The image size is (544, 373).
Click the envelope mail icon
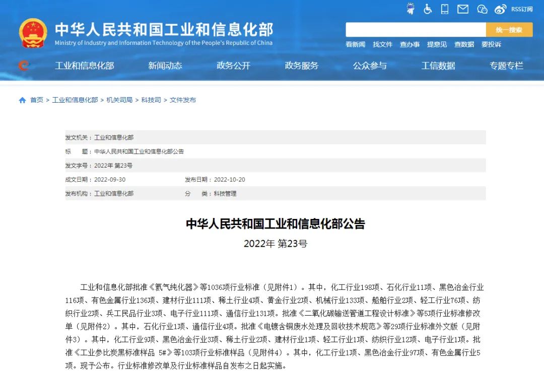pos(462,9)
